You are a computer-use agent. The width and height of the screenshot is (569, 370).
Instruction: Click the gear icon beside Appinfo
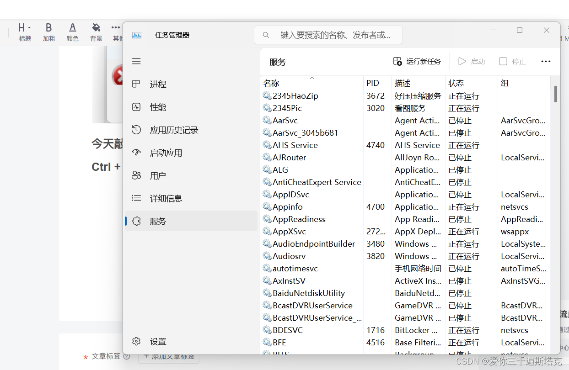pyautogui.click(x=267, y=206)
